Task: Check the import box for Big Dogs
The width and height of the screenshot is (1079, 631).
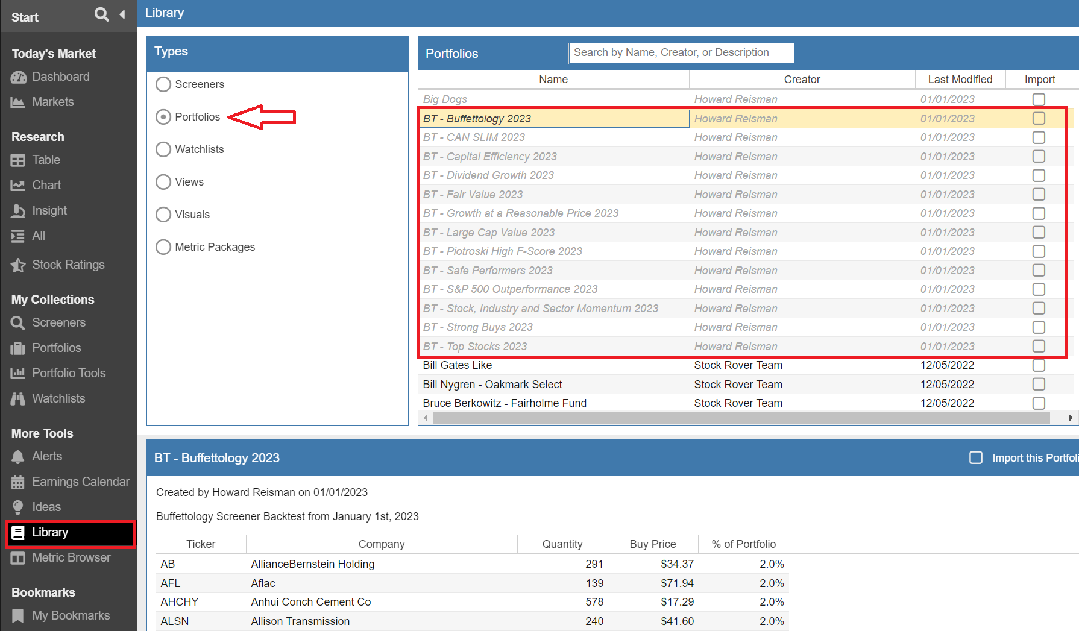Action: click(x=1039, y=99)
